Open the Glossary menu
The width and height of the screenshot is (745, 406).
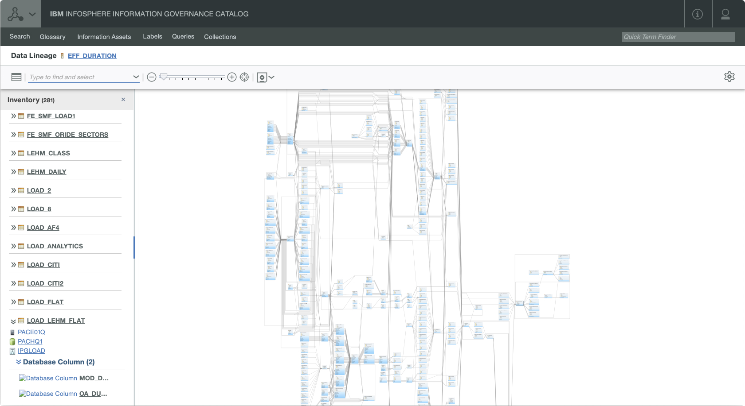point(52,37)
